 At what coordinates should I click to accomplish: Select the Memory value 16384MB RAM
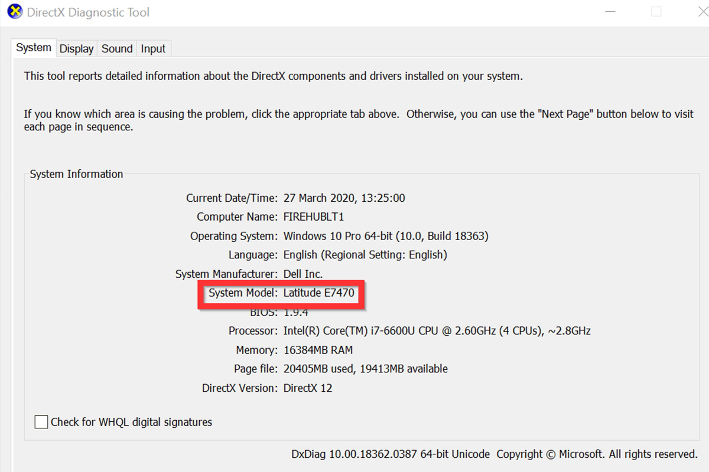tap(318, 350)
